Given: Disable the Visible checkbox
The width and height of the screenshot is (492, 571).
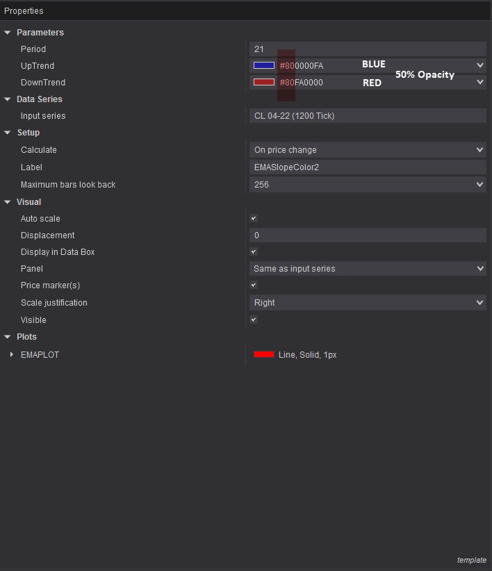Looking at the screenshot, I should point(254,320).
